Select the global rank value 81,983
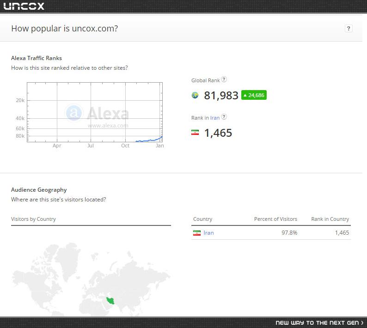The height and width of the screenshot is (328, 367). coord(221,96)
